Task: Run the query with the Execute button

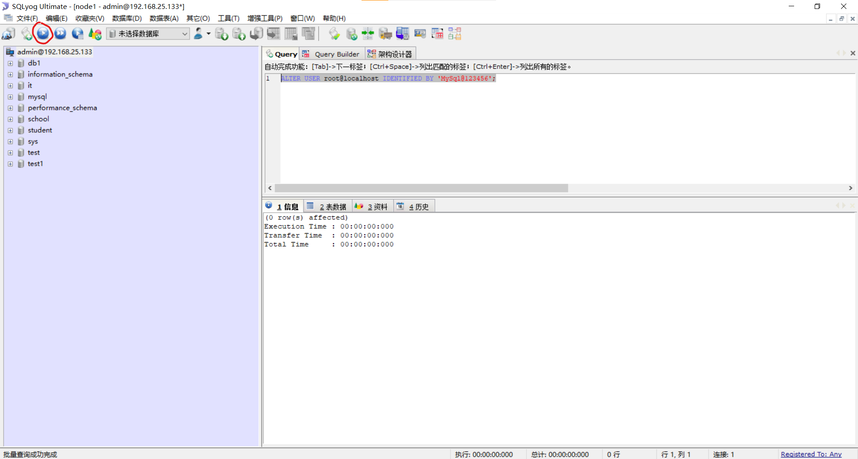Action: coord(43,34)
